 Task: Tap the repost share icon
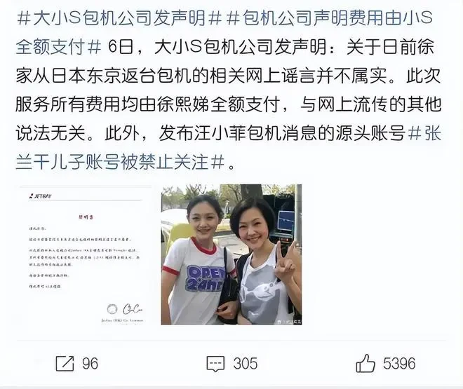coord(65,363)
